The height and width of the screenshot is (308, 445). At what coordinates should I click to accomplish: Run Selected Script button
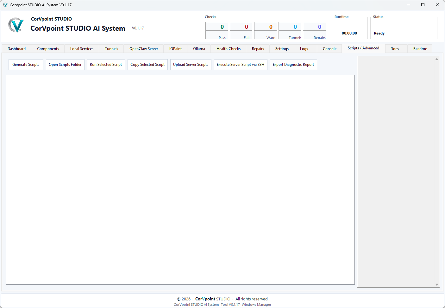pos(106,65)
